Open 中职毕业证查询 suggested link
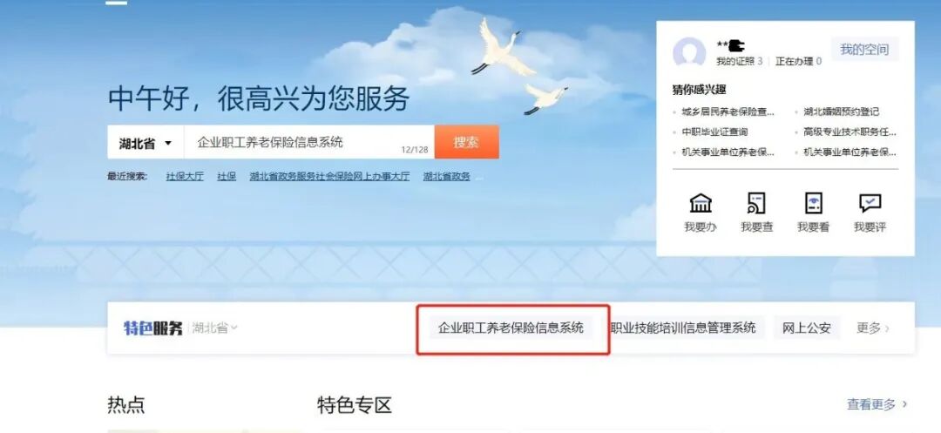 coord(714,132)
